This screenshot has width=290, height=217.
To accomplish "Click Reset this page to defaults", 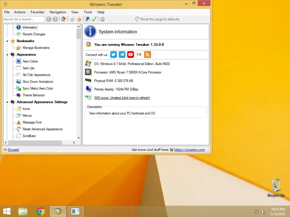I will [x=157, y=19].
